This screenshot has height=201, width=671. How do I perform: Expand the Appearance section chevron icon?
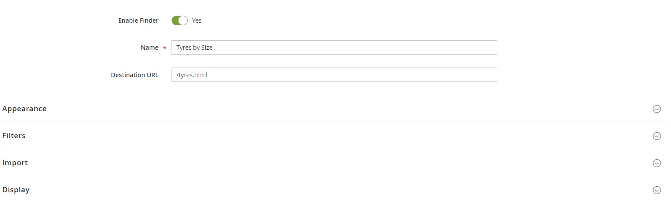(657, 109)
